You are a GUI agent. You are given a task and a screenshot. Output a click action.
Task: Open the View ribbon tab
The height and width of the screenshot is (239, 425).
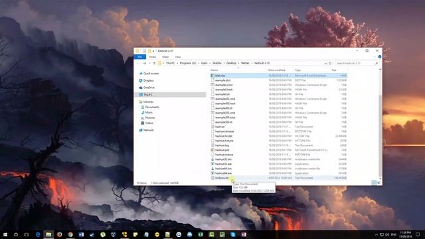(178, 57)
